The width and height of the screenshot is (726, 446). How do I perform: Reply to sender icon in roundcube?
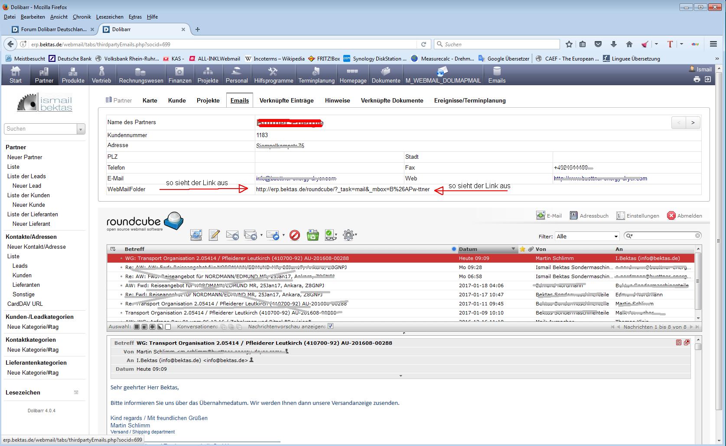coord(232,235)
